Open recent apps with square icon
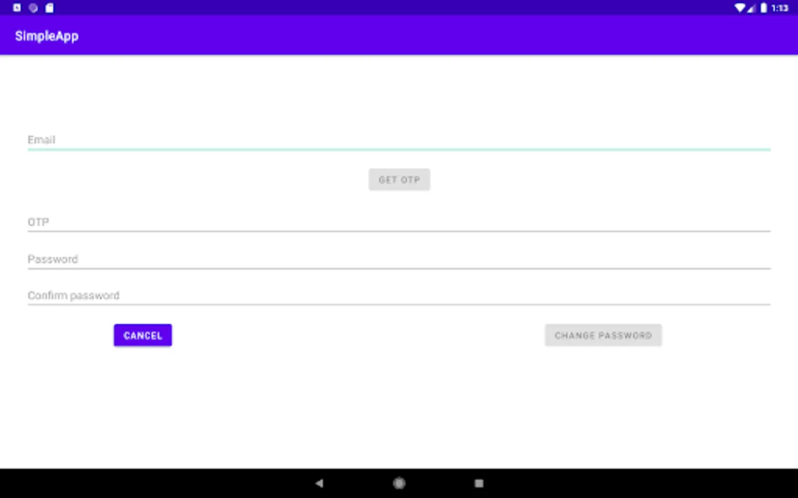 pos(479,483)
